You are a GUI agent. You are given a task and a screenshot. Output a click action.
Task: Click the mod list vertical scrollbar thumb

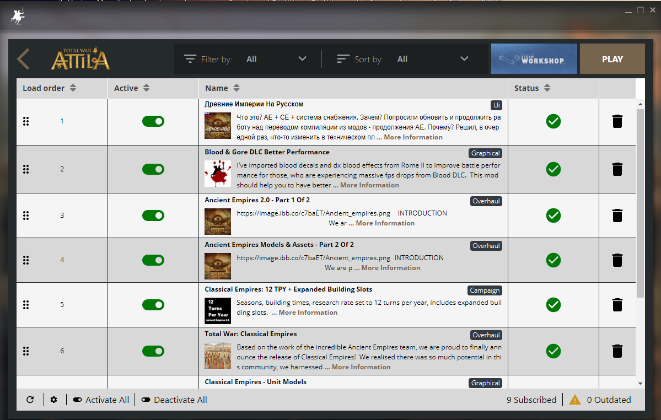coord(641,203)
